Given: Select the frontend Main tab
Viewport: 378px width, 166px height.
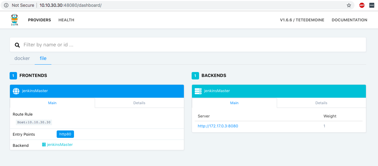Looking at the screenshot, I should click(x=52, y=103).
